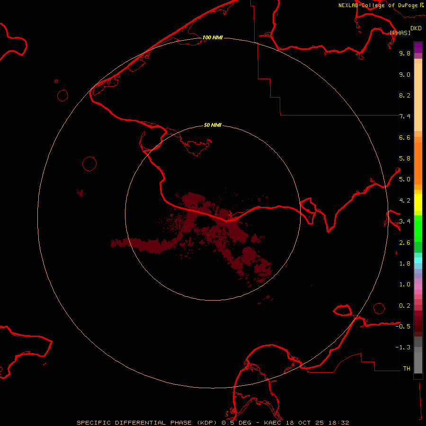Click the radar center inside the 50 NMI ring
The image size is (426, 426).
coord(213,213)
